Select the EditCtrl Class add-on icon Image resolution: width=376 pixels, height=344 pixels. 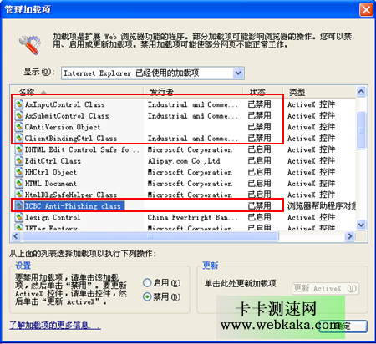(19, 161)
